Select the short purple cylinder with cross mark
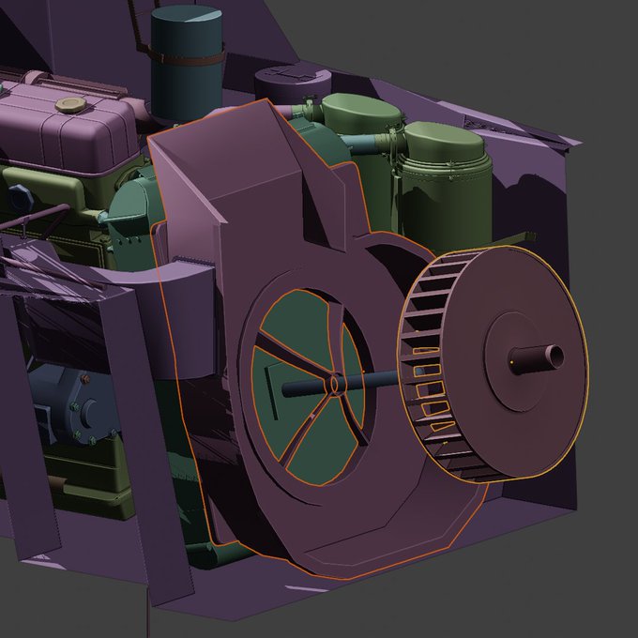 pyautogui.click(x=293, y=84)
